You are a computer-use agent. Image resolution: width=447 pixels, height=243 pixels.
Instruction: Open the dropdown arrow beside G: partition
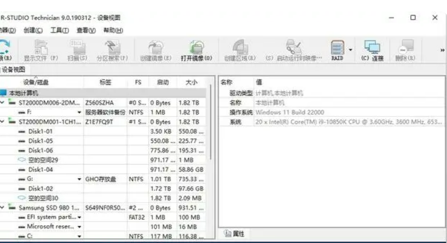pos(79,179)
